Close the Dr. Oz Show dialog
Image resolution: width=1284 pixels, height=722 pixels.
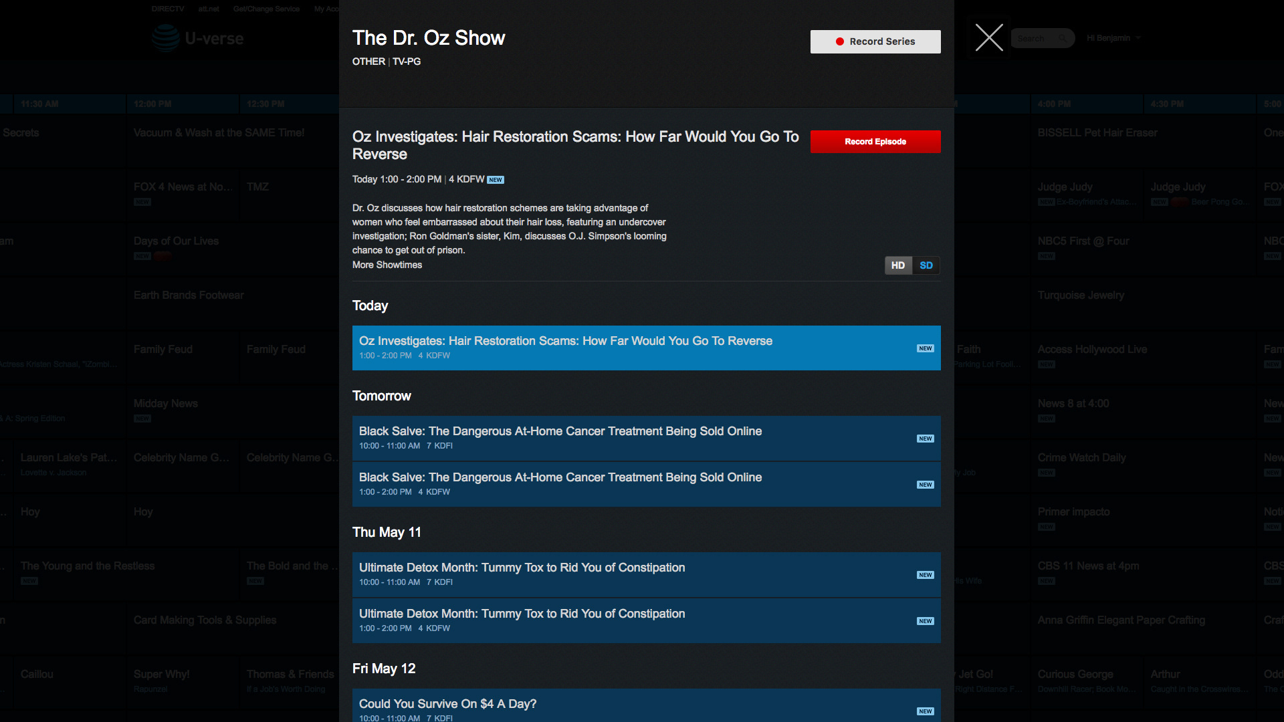989,37
